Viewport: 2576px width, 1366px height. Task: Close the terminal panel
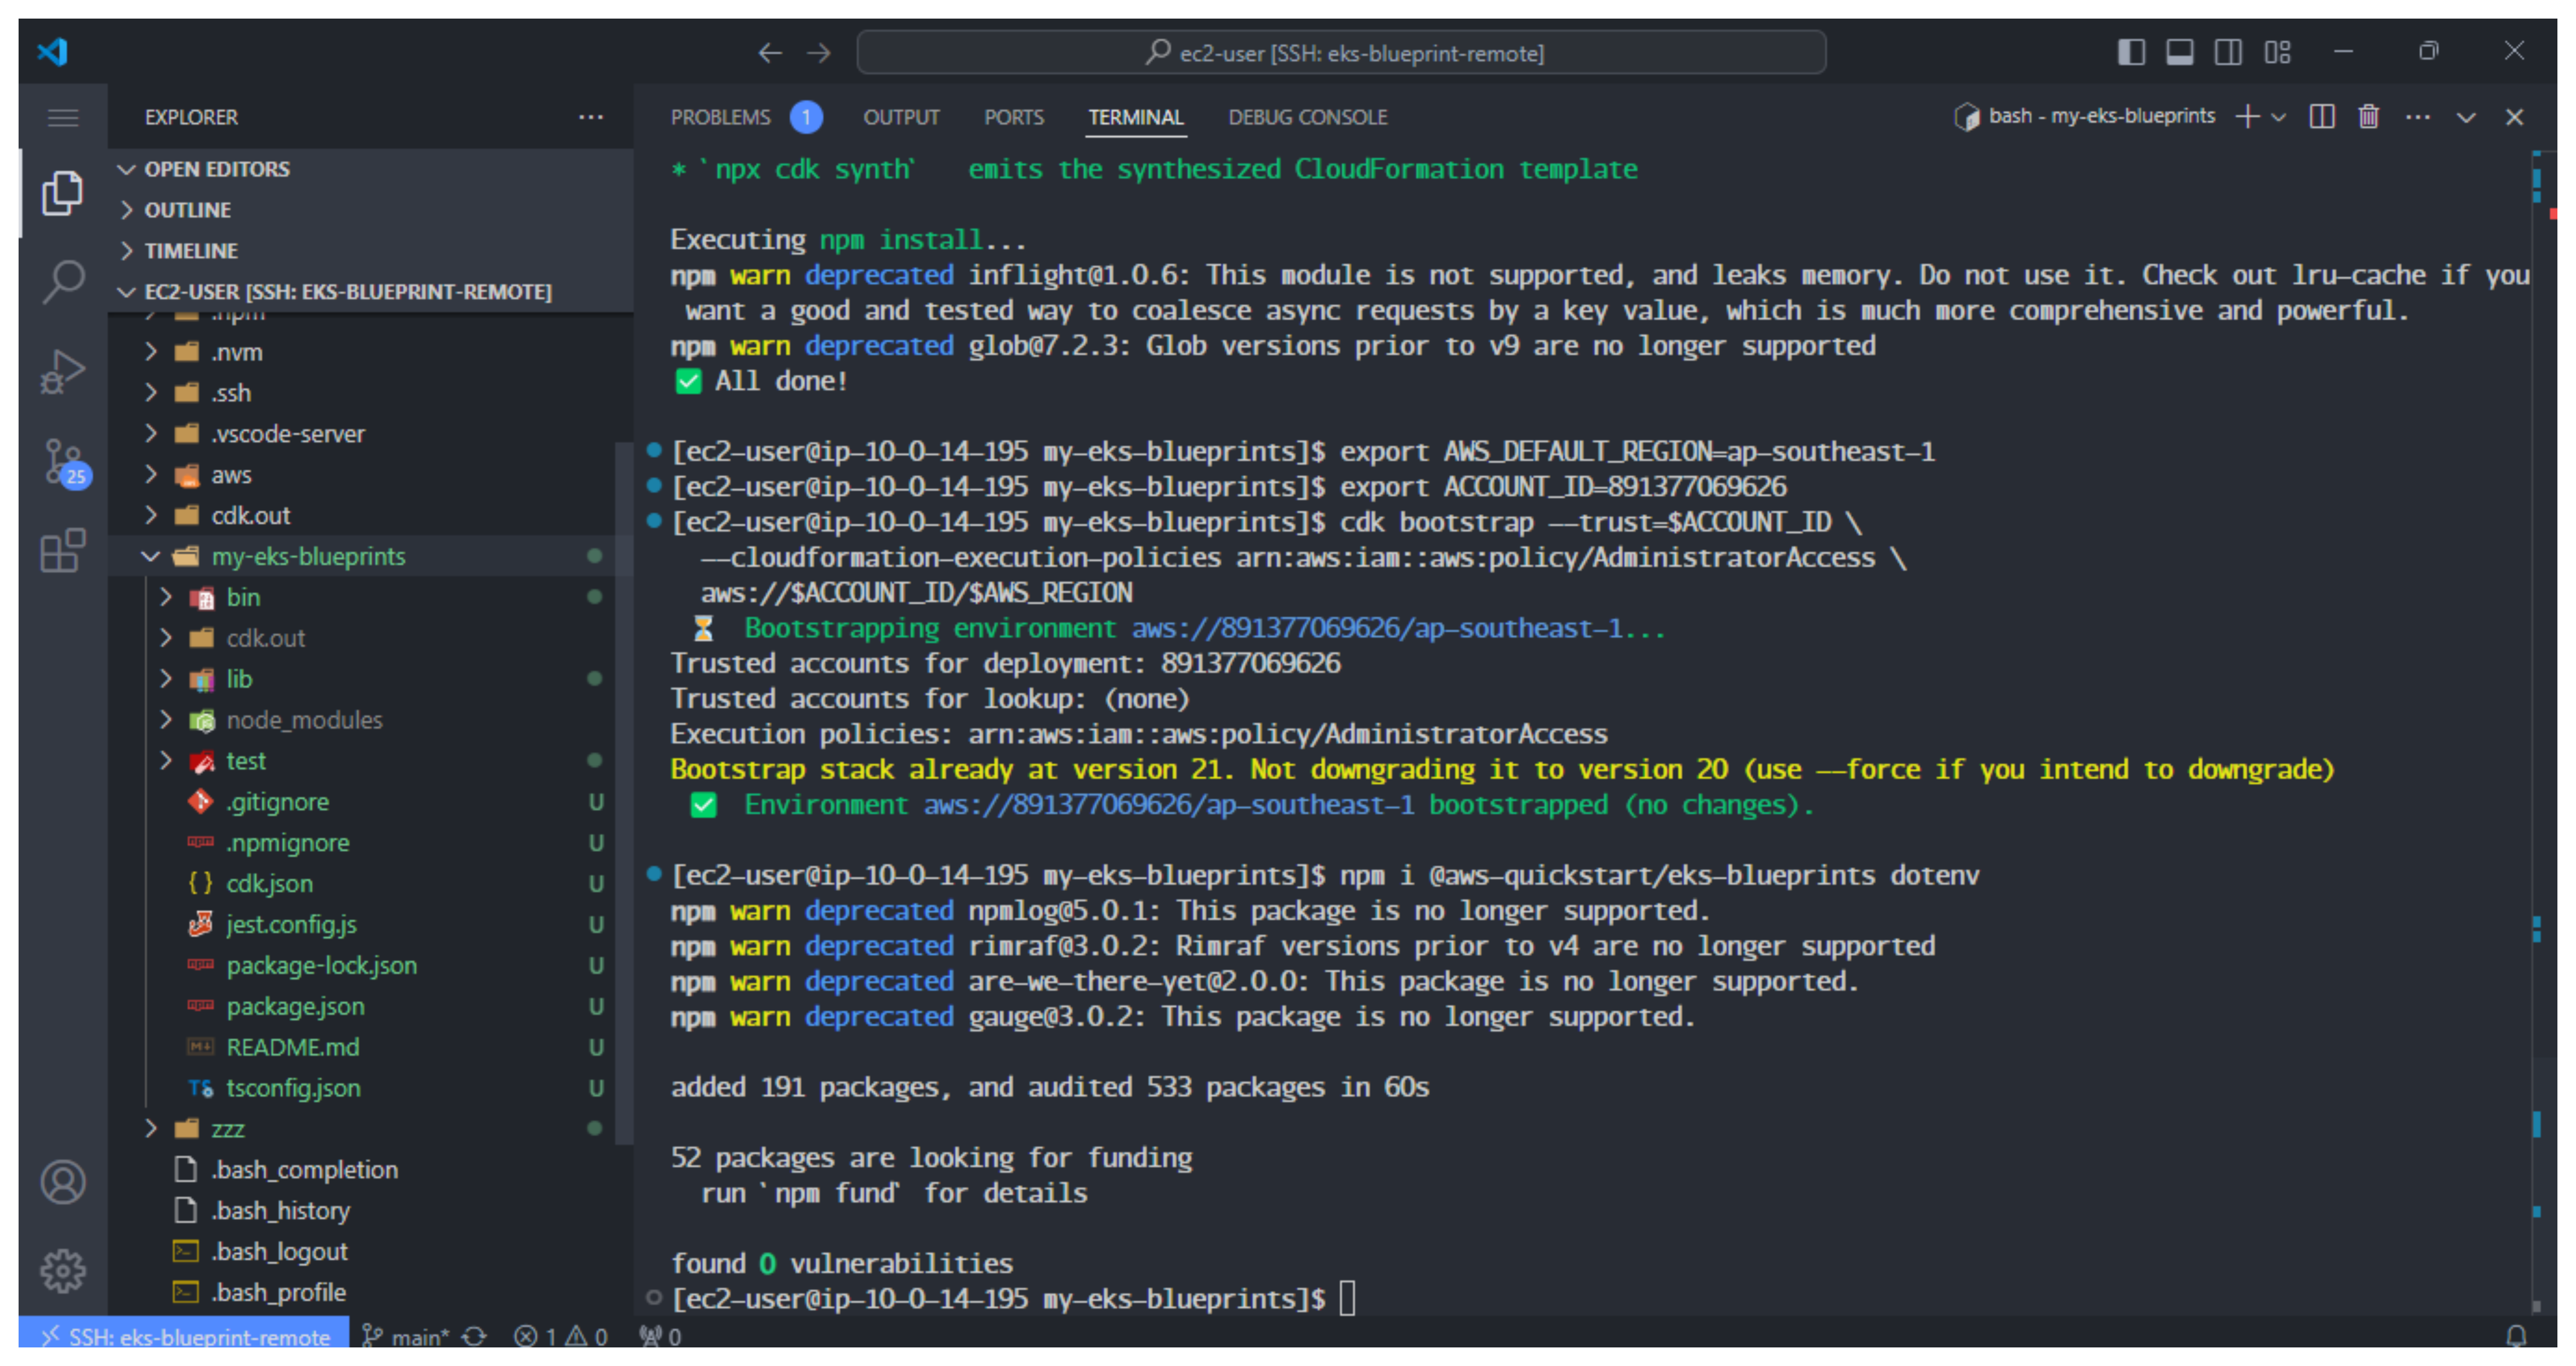coord(2514,117)
